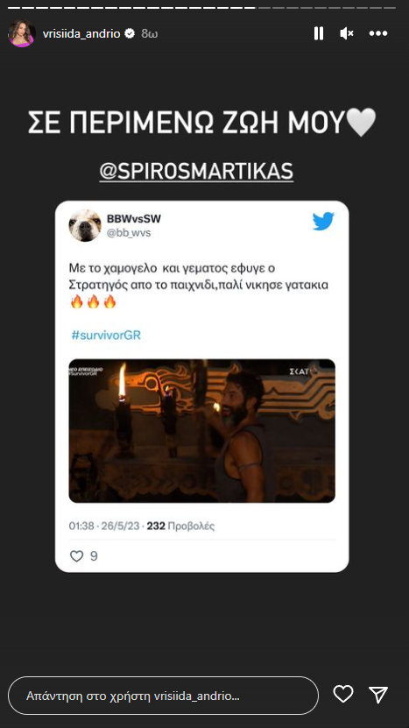The image size is (409, 728).
Task: Open the three-dot more options menu
Action: [378, 33]
